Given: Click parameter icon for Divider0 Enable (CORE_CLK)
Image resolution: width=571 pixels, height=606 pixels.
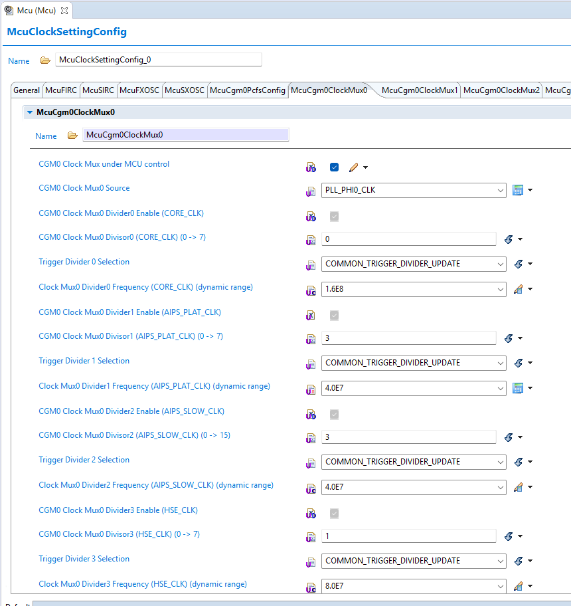Looking at the screenshot, I should click(311, 217).
